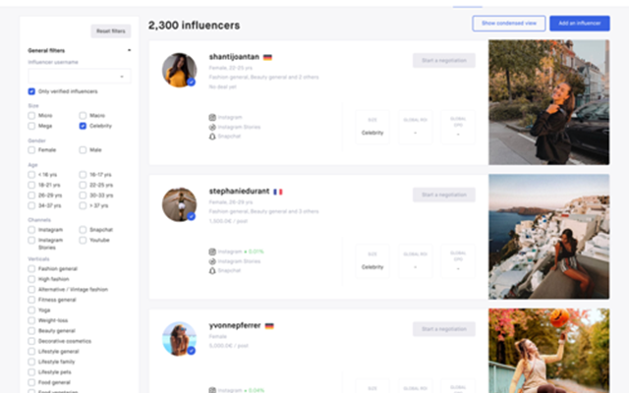Check the 22-25 yrs age filter
The height and width of the screenshot is (393, 629).
(83, 185)
